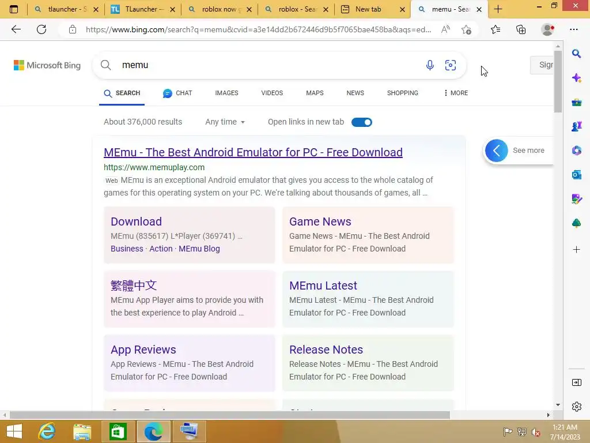Switch to the NEWS tab
This screenshot has height=443, width=590.
pos(355,93)
